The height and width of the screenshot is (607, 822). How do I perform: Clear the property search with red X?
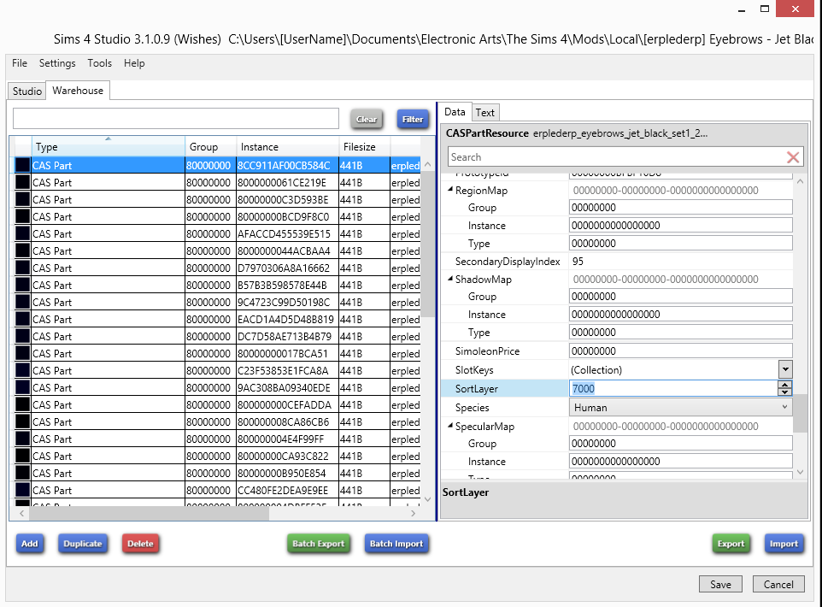(793, 157)
